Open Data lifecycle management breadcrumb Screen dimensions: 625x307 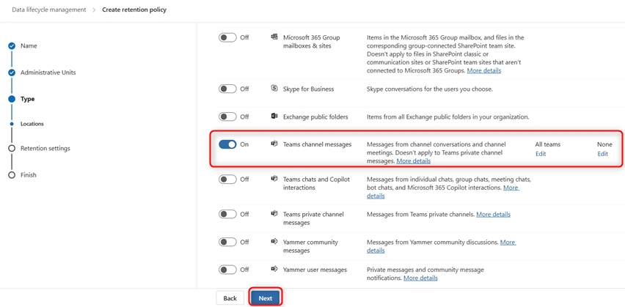pyautogui.click(x=49, y=10)
